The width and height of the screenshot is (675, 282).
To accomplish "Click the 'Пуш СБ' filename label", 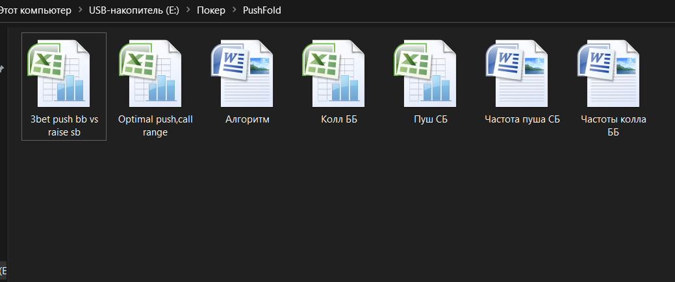I will tap(431, 119).
